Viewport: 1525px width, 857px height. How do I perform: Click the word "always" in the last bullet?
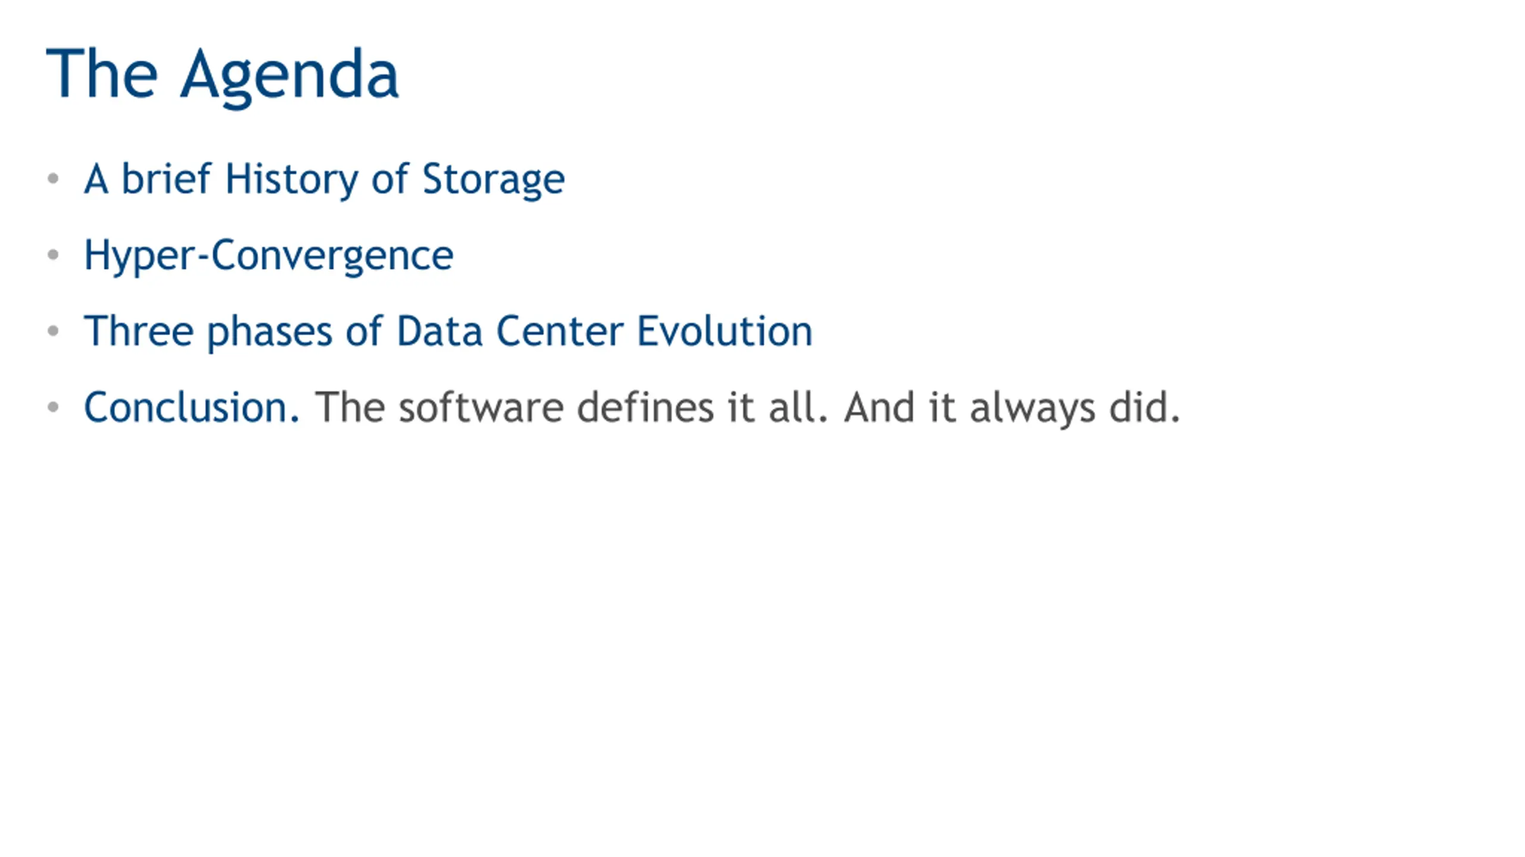pyautogui.click(x=1032, y=409)
